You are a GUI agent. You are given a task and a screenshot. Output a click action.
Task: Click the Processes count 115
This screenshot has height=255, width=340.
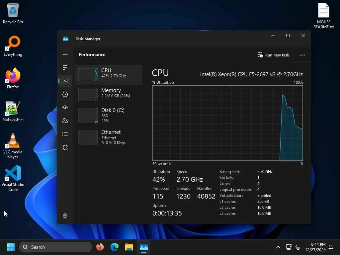tap(158, 196)
